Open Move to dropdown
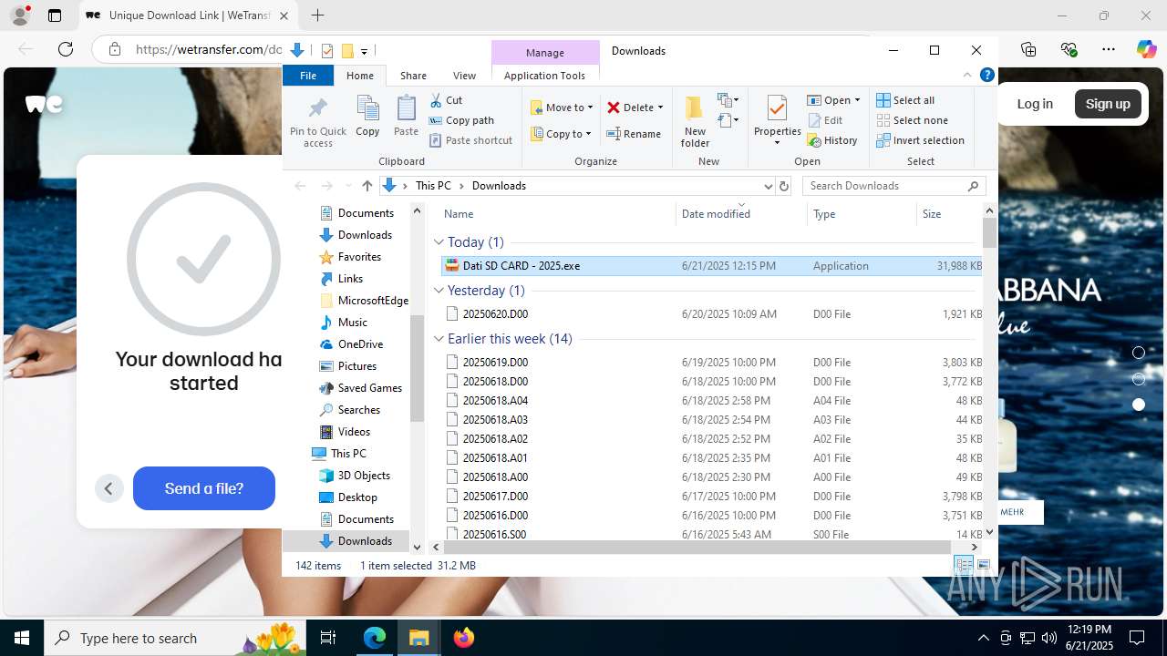The width and height of the screenshot is (1167, 656). pos(562,108)
